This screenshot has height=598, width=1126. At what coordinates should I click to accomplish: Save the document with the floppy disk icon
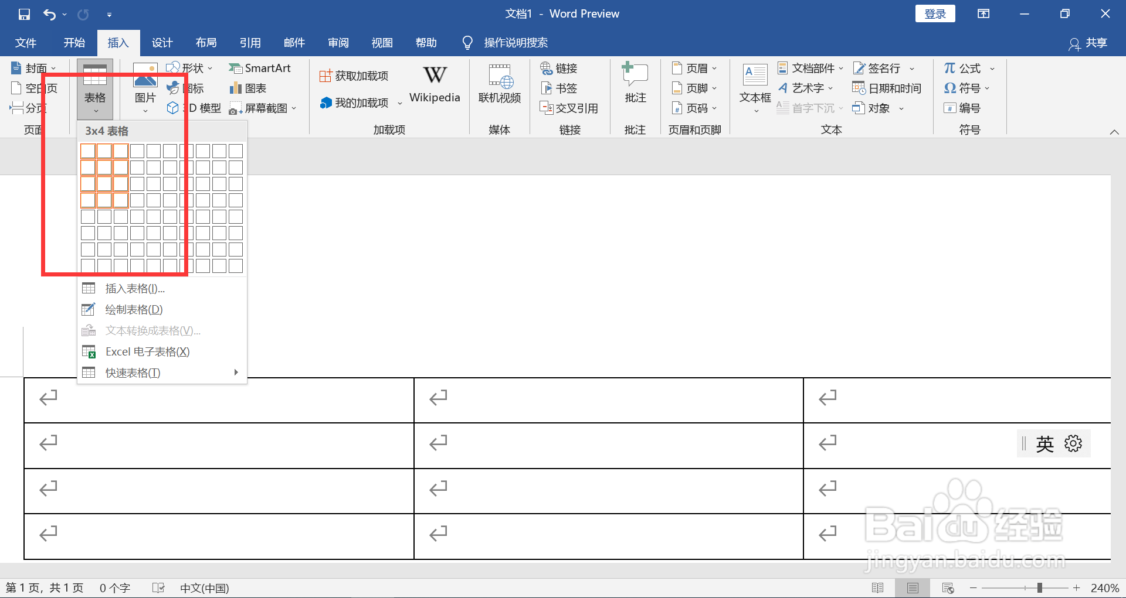[x=24, y=14]
